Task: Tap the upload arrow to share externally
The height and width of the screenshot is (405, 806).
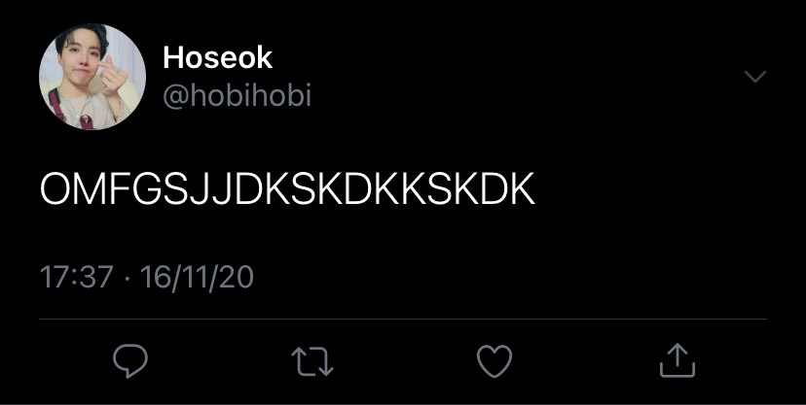Action: [678, 361]
